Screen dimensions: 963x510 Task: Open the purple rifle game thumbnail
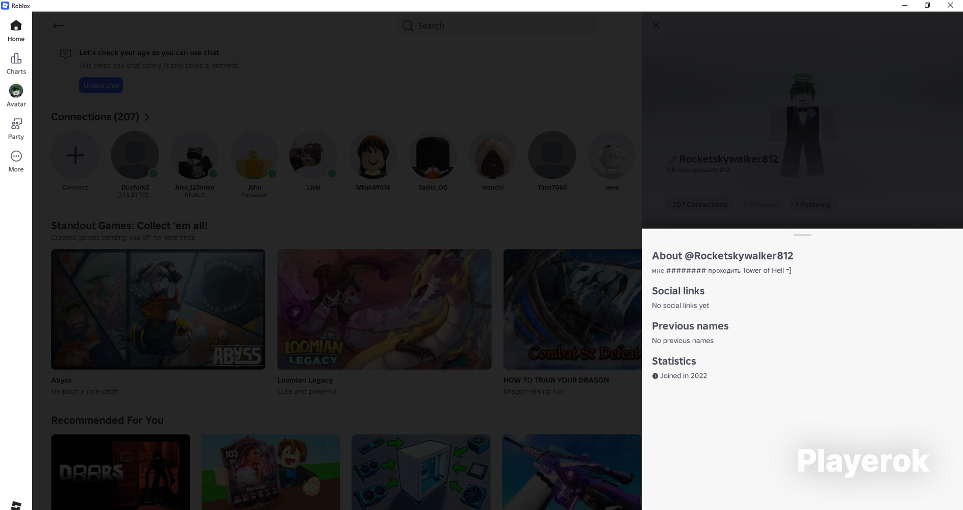pos(571,472)
